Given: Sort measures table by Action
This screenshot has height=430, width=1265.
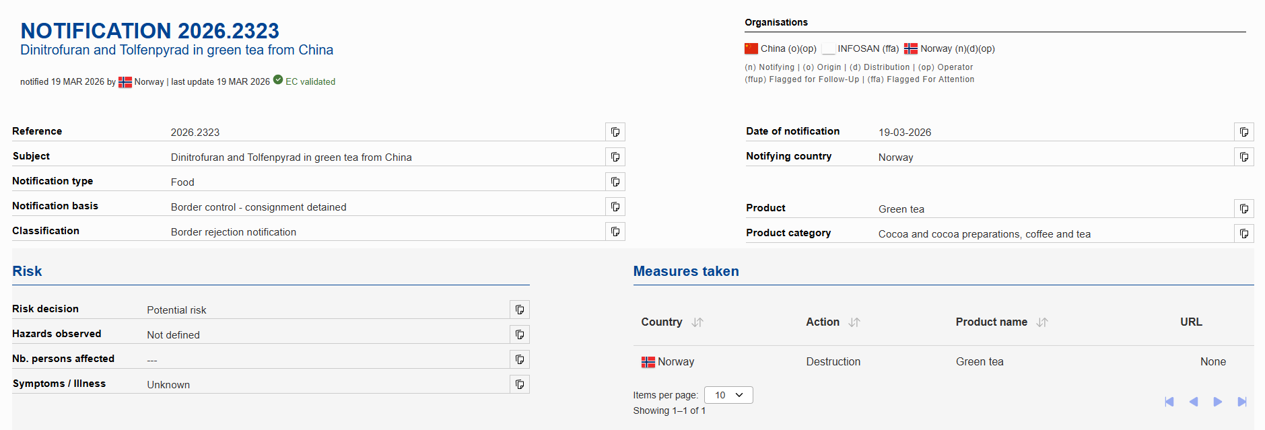Looking at the screenshot, I should click(x=854, y=322).
